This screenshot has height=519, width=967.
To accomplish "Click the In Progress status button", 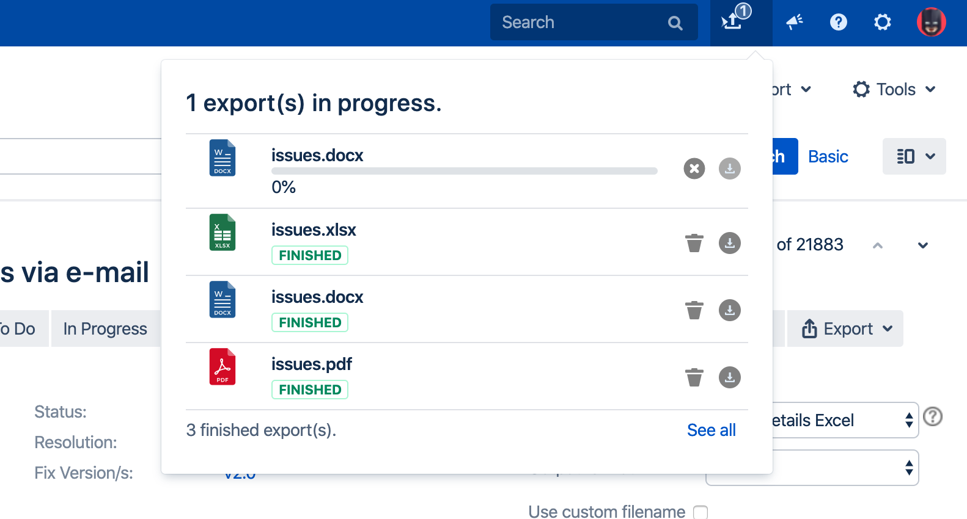I will [105, 329].
